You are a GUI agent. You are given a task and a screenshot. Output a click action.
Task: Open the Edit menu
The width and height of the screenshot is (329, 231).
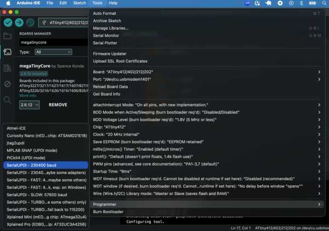[63, 3]
